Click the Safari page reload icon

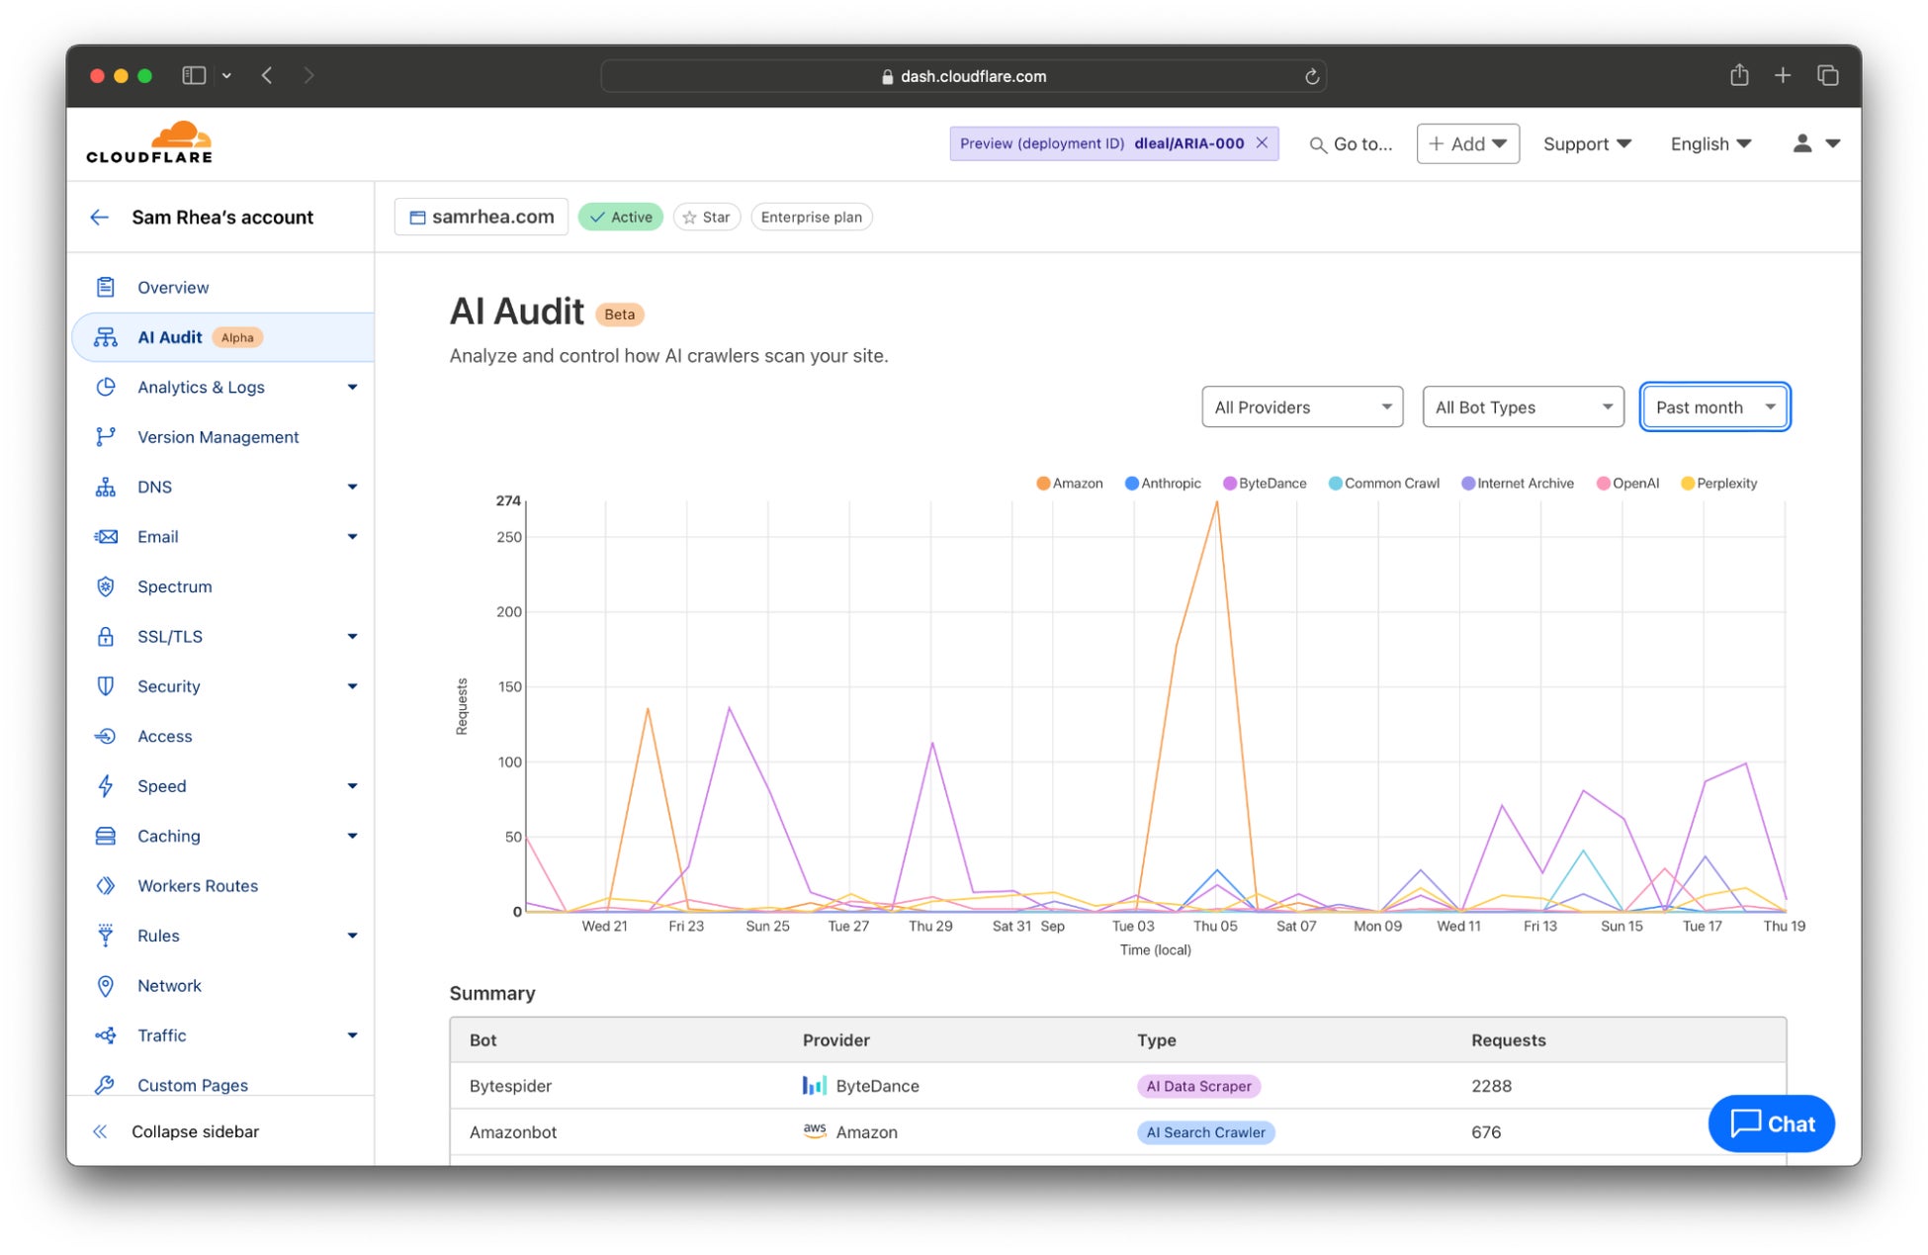coord(1312,77)
